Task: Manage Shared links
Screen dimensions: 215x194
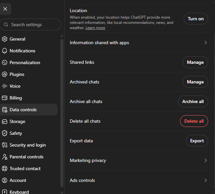Action: point(195,62)
